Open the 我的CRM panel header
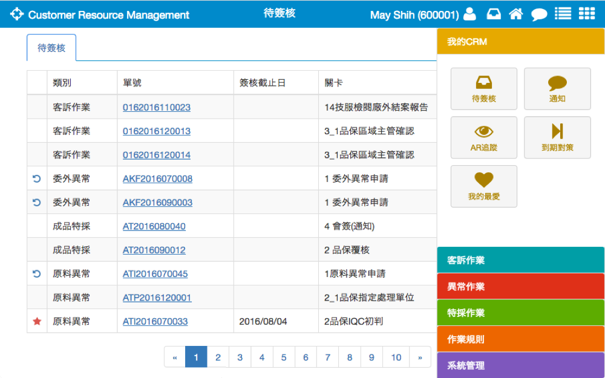 pos(520,42)
